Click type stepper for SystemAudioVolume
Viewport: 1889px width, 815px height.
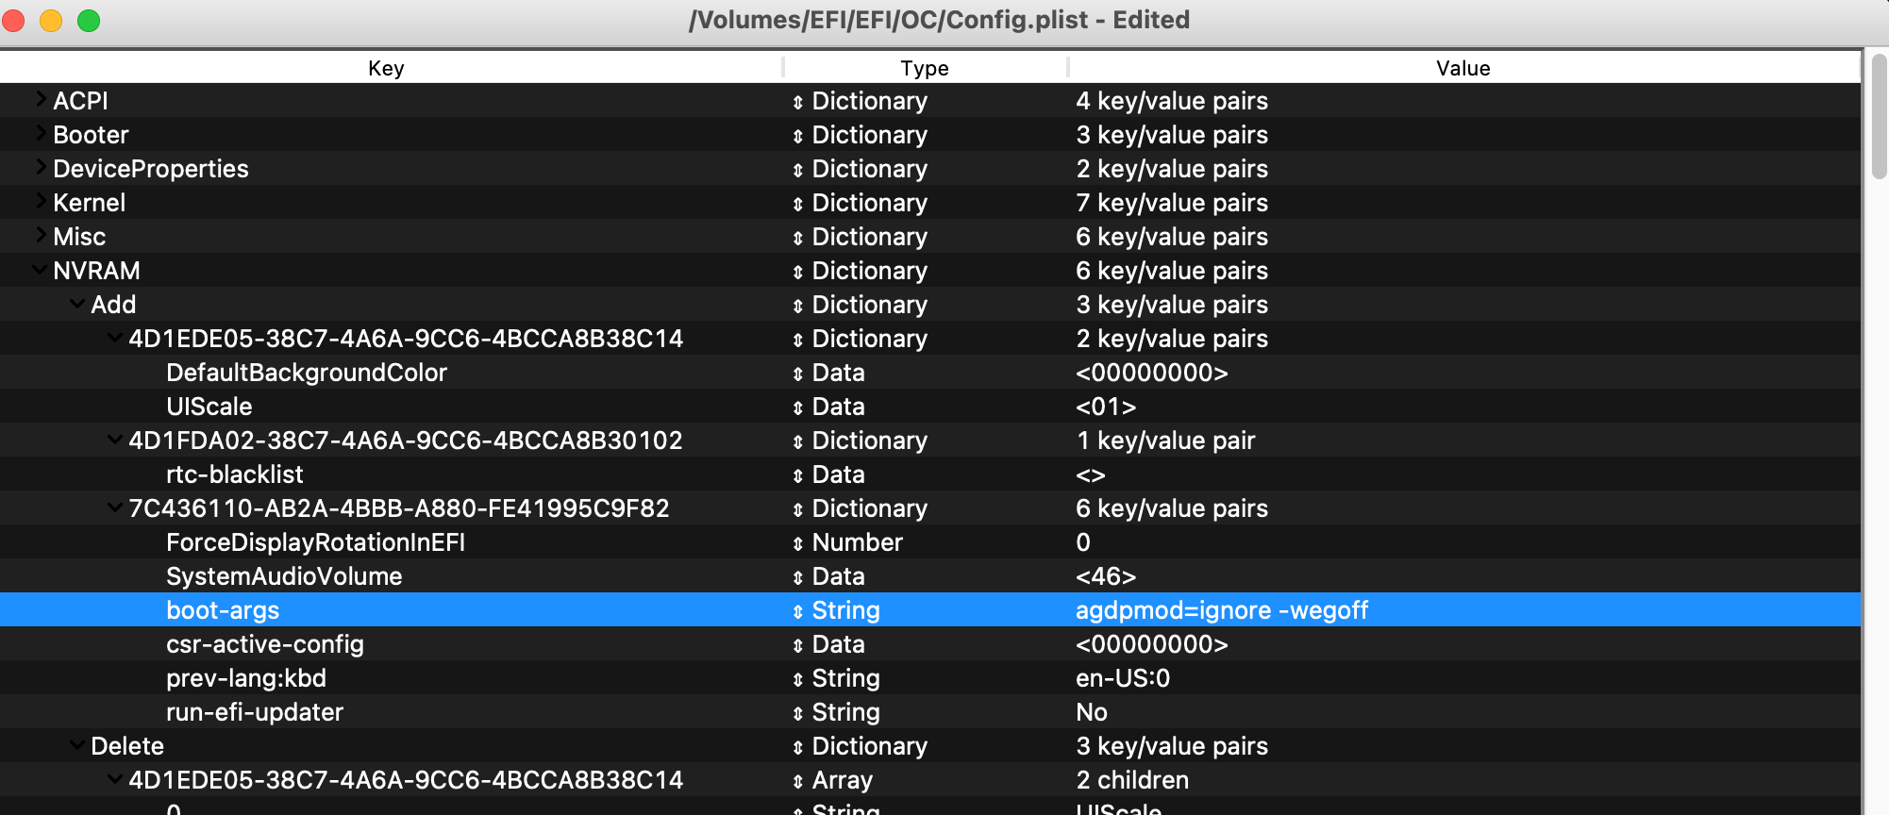798,577
